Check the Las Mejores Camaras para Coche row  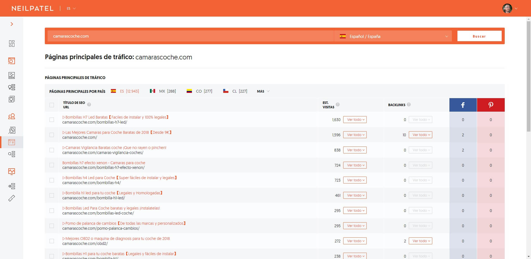52,135
